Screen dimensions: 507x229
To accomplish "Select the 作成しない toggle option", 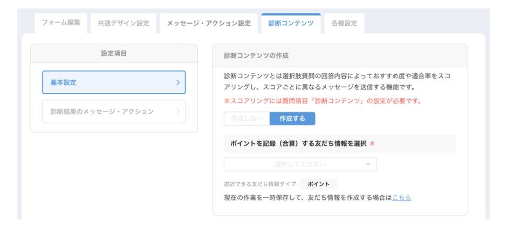I will pos(246,119).
